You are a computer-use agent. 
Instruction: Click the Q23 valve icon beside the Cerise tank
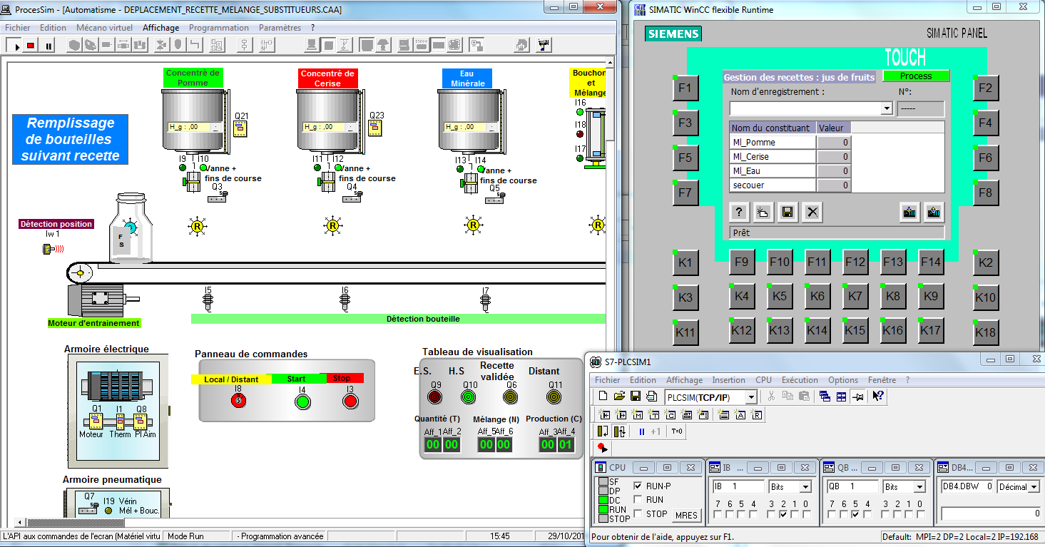pyautogui.click(x=375, y=128)
